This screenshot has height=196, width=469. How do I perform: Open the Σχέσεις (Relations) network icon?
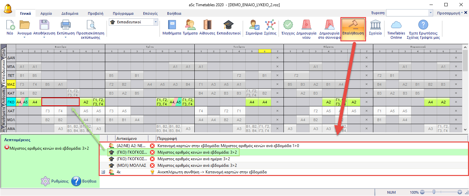[270, 26]
